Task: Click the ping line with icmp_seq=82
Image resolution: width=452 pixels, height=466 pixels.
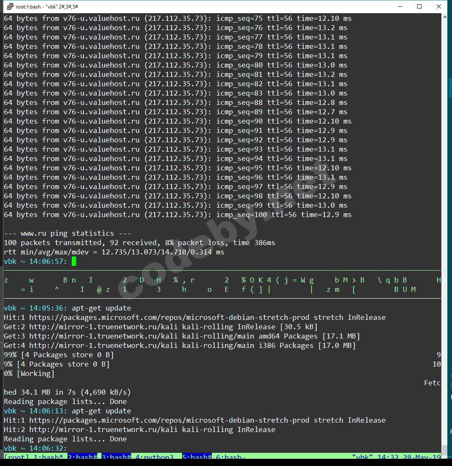Action: point(176,84)
